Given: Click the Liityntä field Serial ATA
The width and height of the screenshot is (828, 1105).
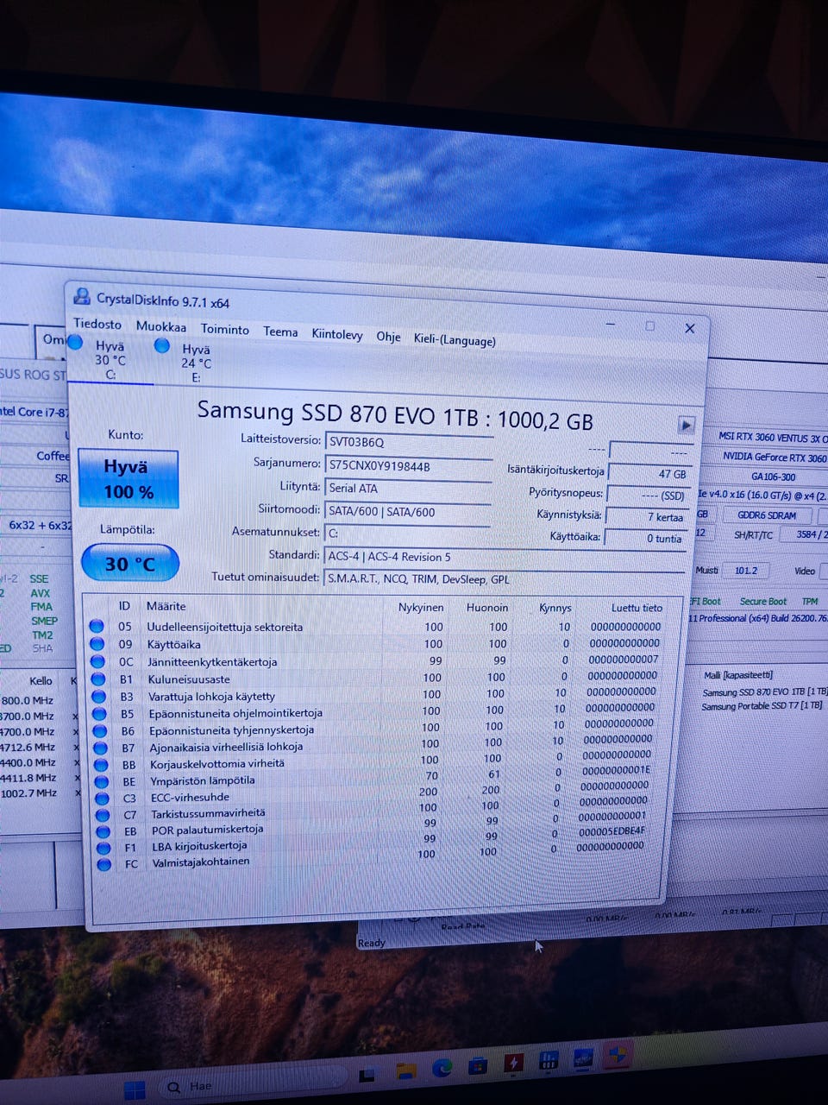Looking at the screenshot, I should pyautogui.click(x=408, y=489).
